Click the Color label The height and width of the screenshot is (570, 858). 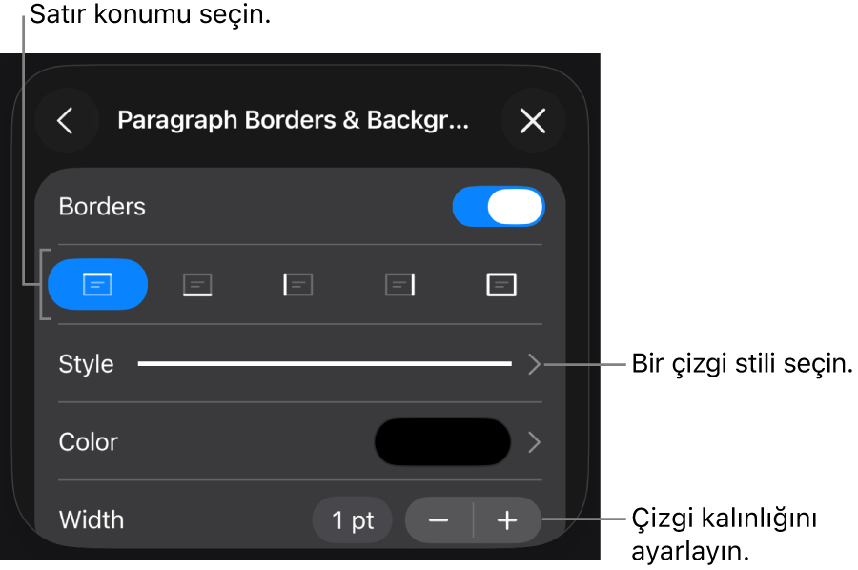[x=89, y=442]
